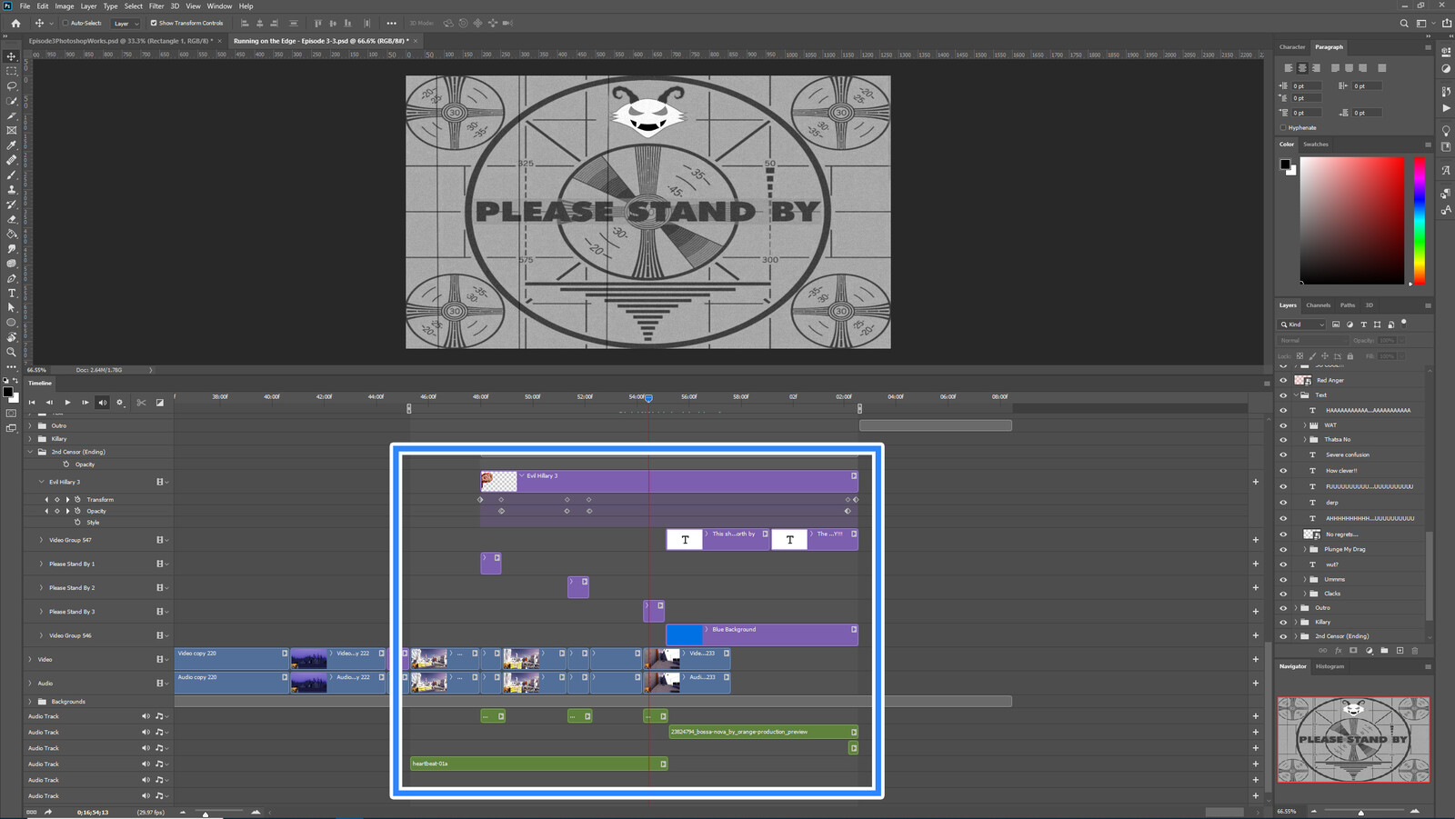Collapse the Text group in Layers
The width and height of the screenshot is (1455, 819).
[x=1296, y=395]
